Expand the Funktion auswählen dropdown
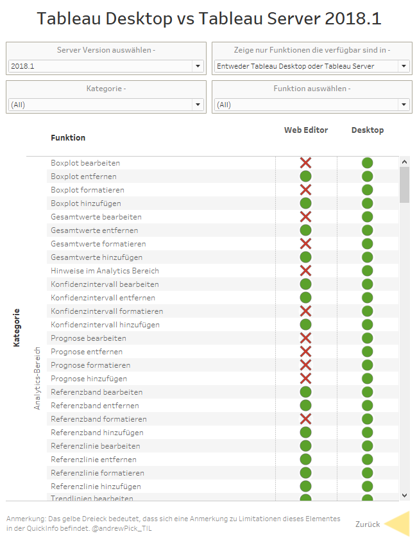Viewport: 417px width, 552px height. point(312,105)
